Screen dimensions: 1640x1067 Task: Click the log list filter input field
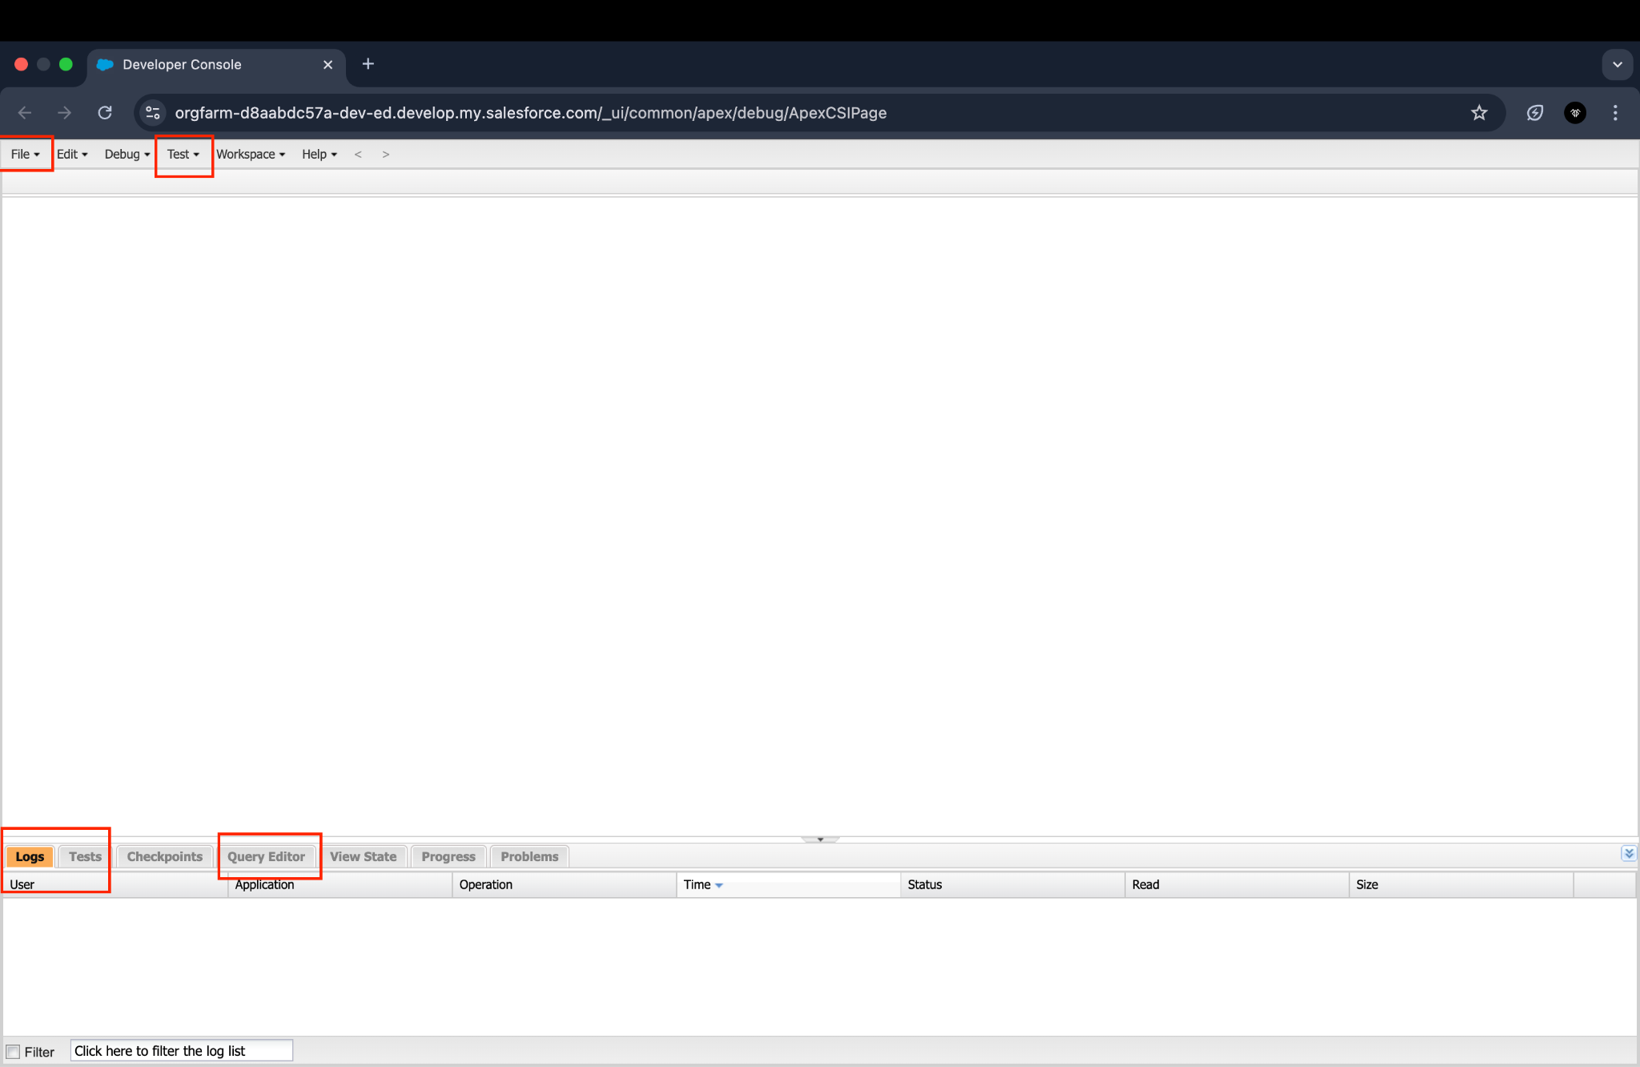(181, 1050)
